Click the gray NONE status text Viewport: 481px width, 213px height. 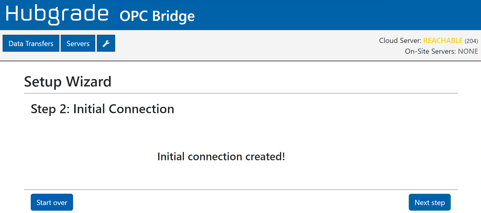(468, 51)
